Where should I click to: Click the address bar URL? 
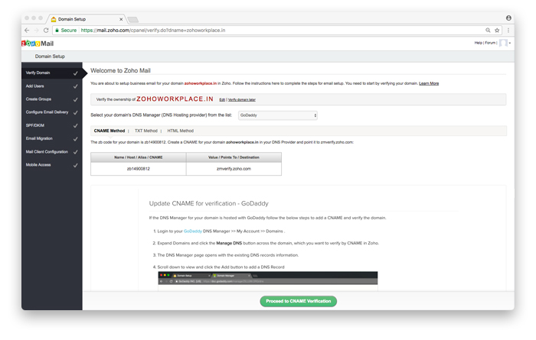(x=153, y=31)
